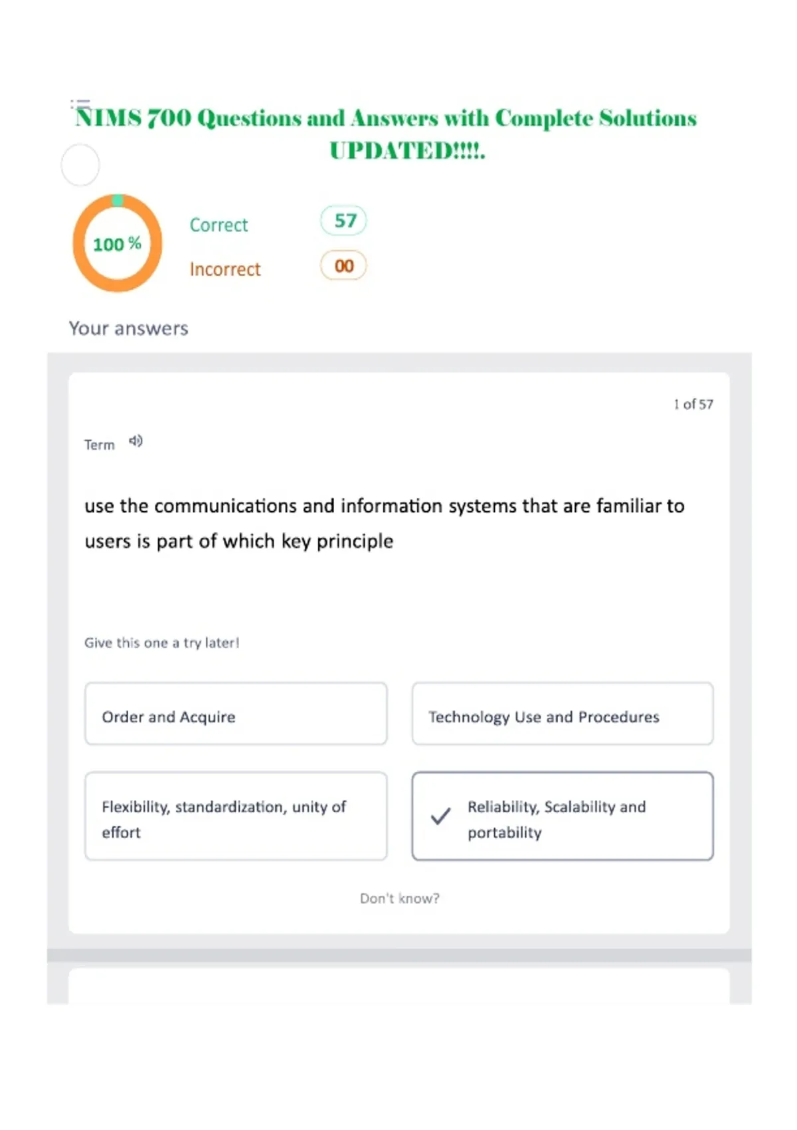Image resolution: width=797 pixels, height=1130 pixels.
Task: Click the Your answers heading
Action: click(129, 328)
